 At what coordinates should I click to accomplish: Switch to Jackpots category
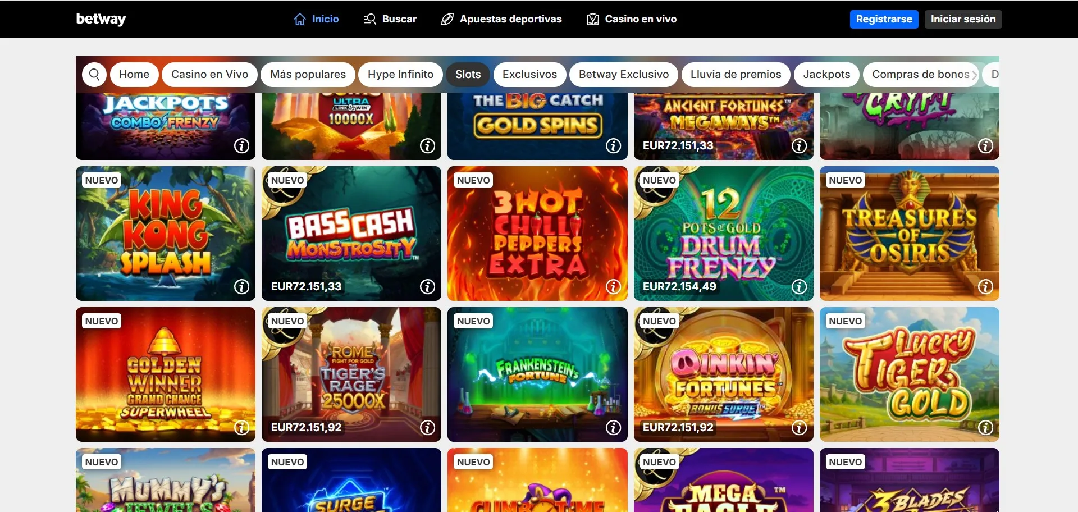click(x=826, y=75)
